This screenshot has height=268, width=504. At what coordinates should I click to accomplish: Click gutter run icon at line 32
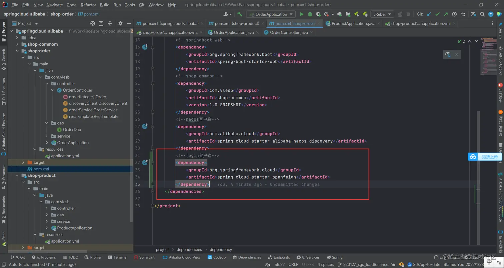click(x=145, y=163)
